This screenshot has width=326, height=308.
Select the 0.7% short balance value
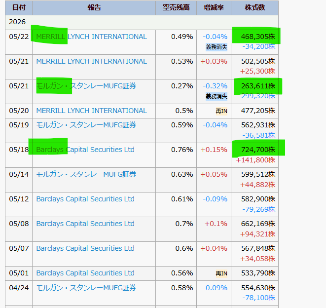[x=184, y=224]
